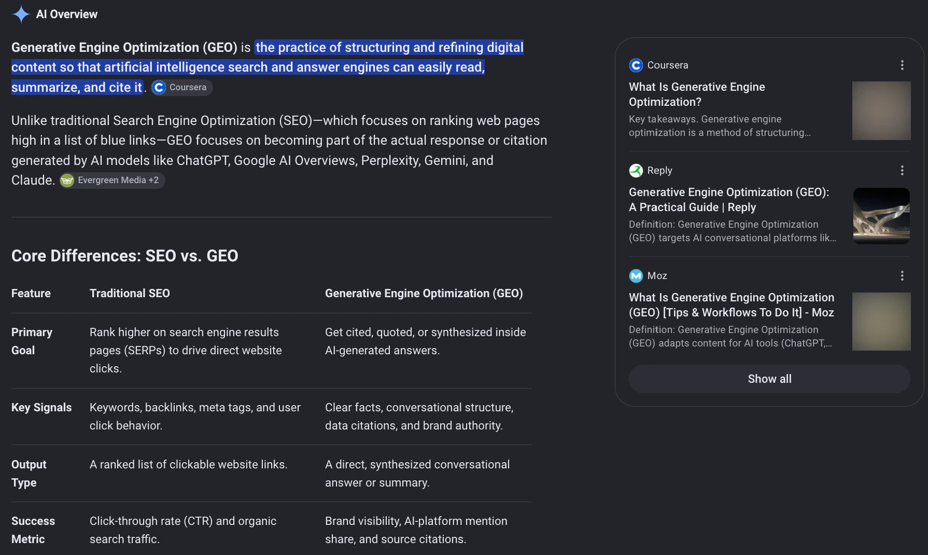Image resolution: width=928 pixels, height=555 pixels.
Task: Click the AI Overview sparkle icon
Action: [21, 15]
